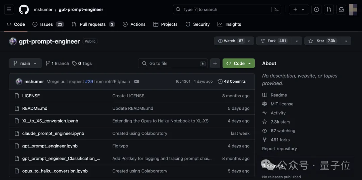Open the command palette icon
The width and height of the screenshot is (362, 180).
(276, 9)
